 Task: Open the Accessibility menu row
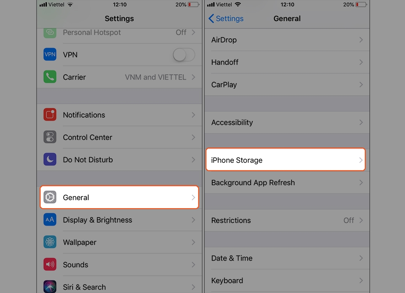[x=287, y=122]
